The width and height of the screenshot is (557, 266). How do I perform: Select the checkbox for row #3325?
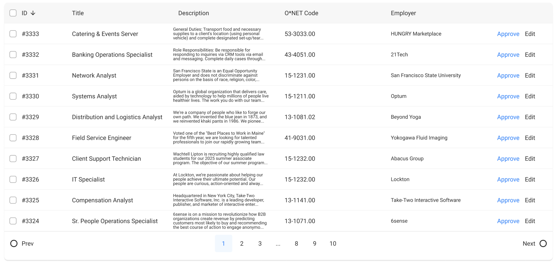click(13, 200)
